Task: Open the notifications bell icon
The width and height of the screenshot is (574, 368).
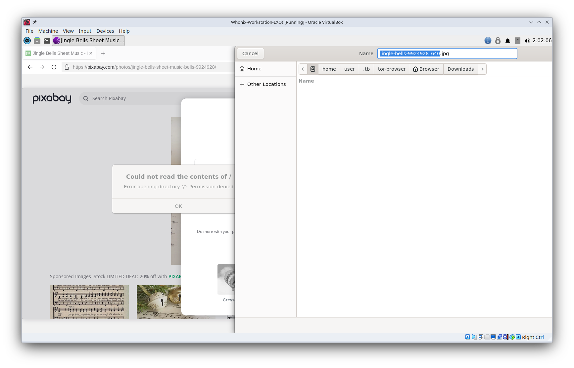Action: coord(507,41)
